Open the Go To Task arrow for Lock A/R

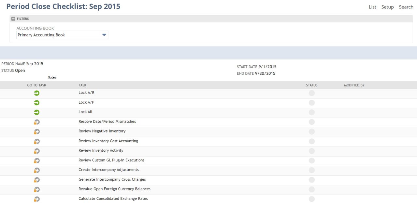tap(36, 93)
